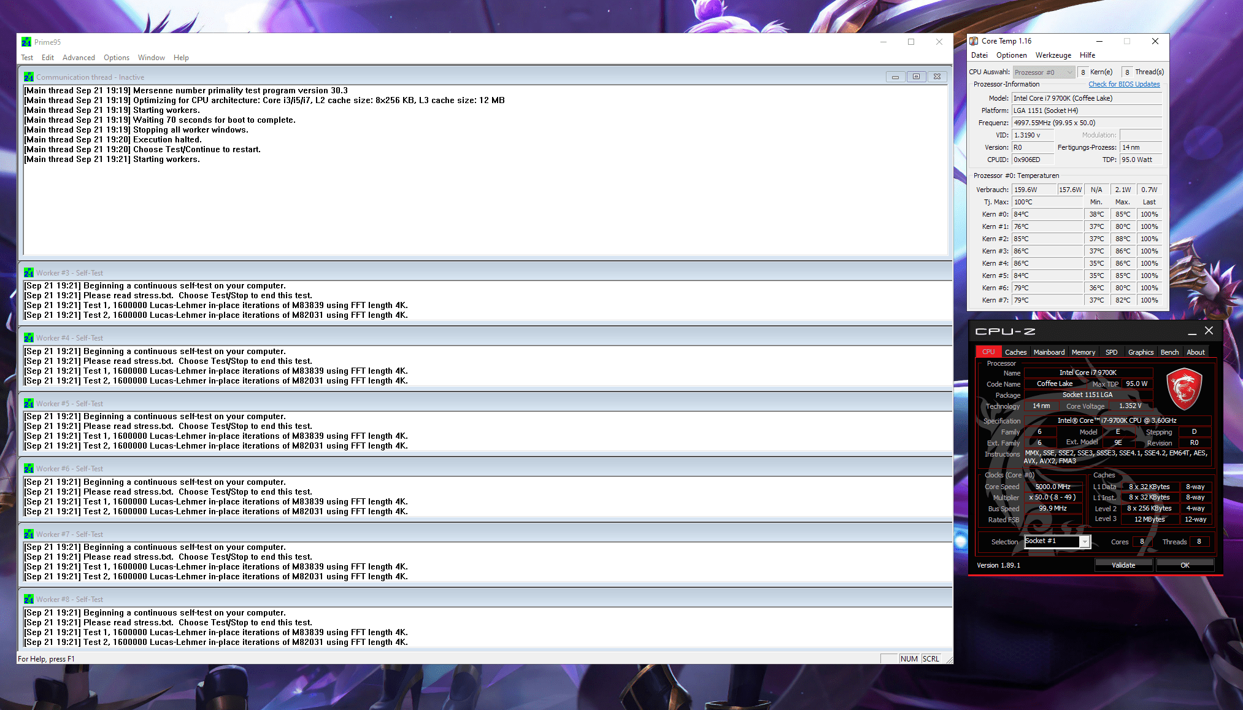Click the Core Speed value 5000.0 MHz in CPU-Z
Screen dimensions: 1243x710
[x=1053, y=487]
